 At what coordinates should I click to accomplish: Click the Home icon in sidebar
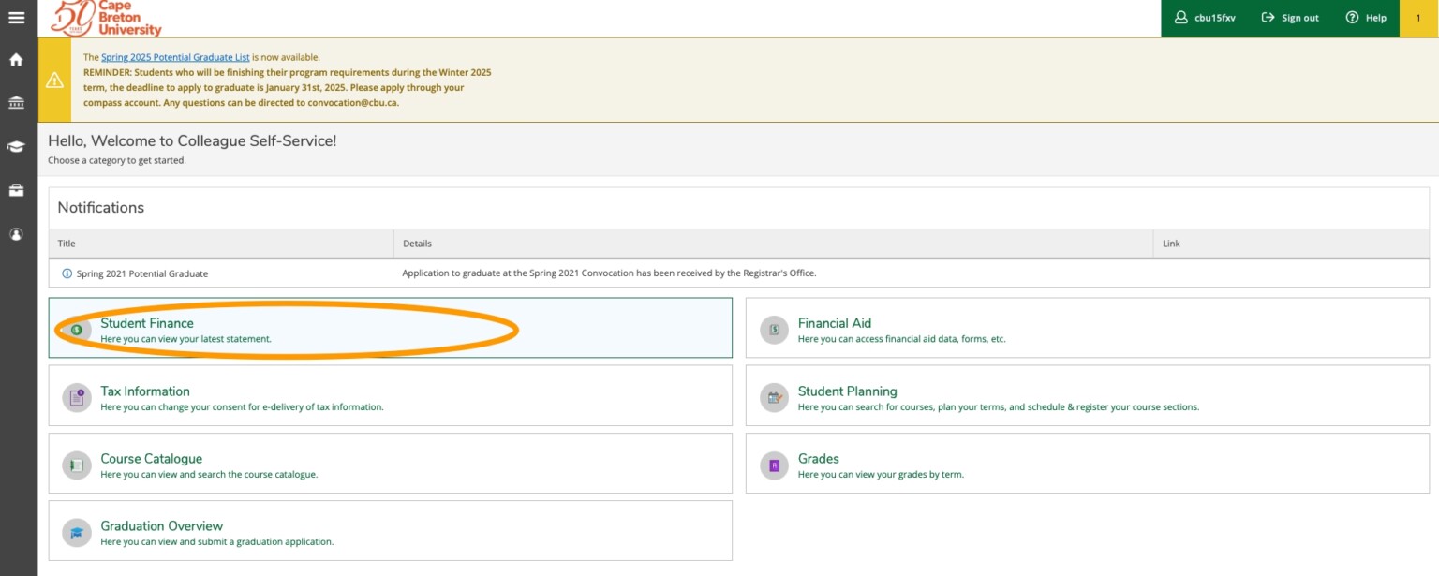click(x=16, y=60)
